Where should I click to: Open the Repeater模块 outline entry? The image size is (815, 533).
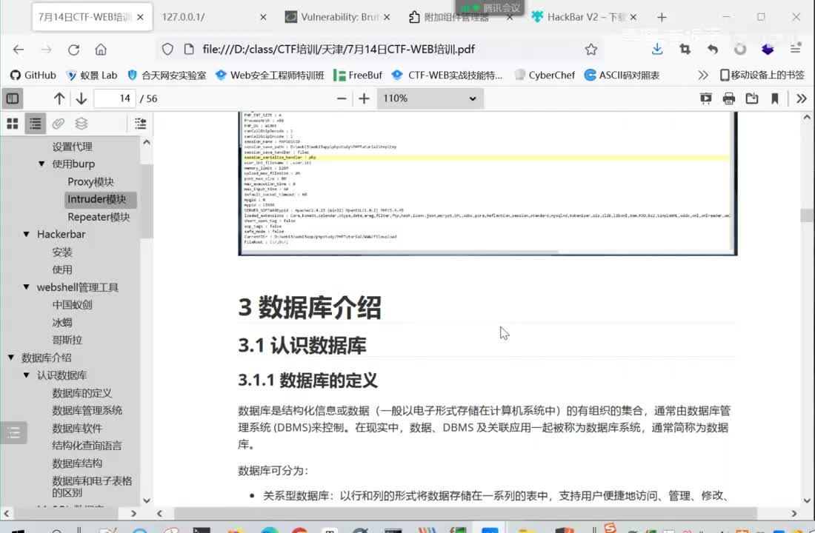click(x=99, y=217)
